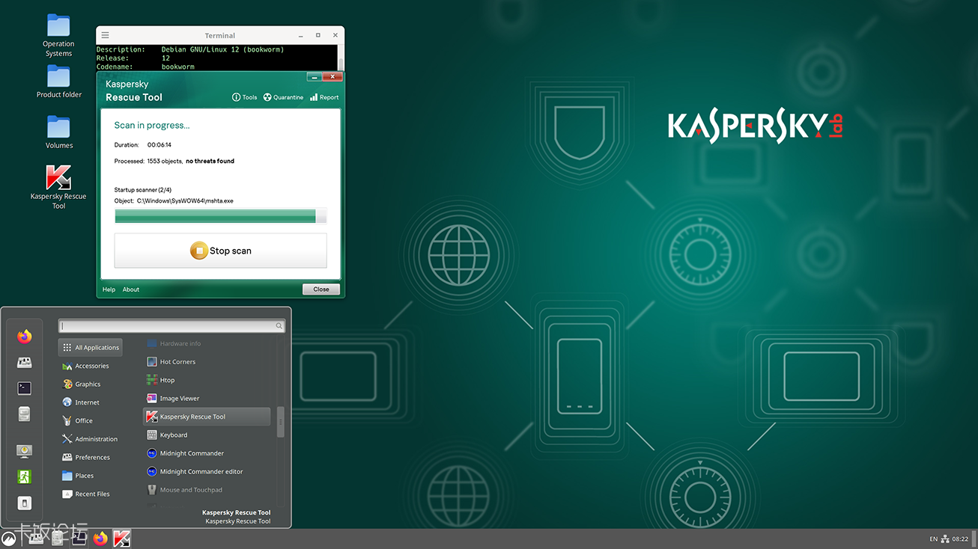Select the Places category
The image size is (978, 549).
91,476
